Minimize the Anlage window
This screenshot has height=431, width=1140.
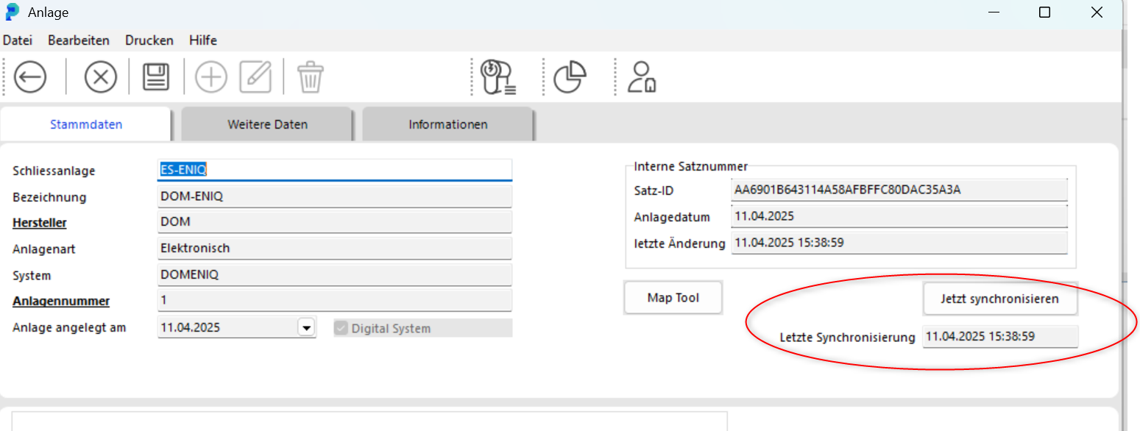point(993,13)
